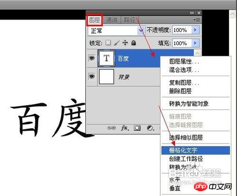237x196 pixels.
Task: Click the lock image pixels brush icon
Action: (117, 43)
